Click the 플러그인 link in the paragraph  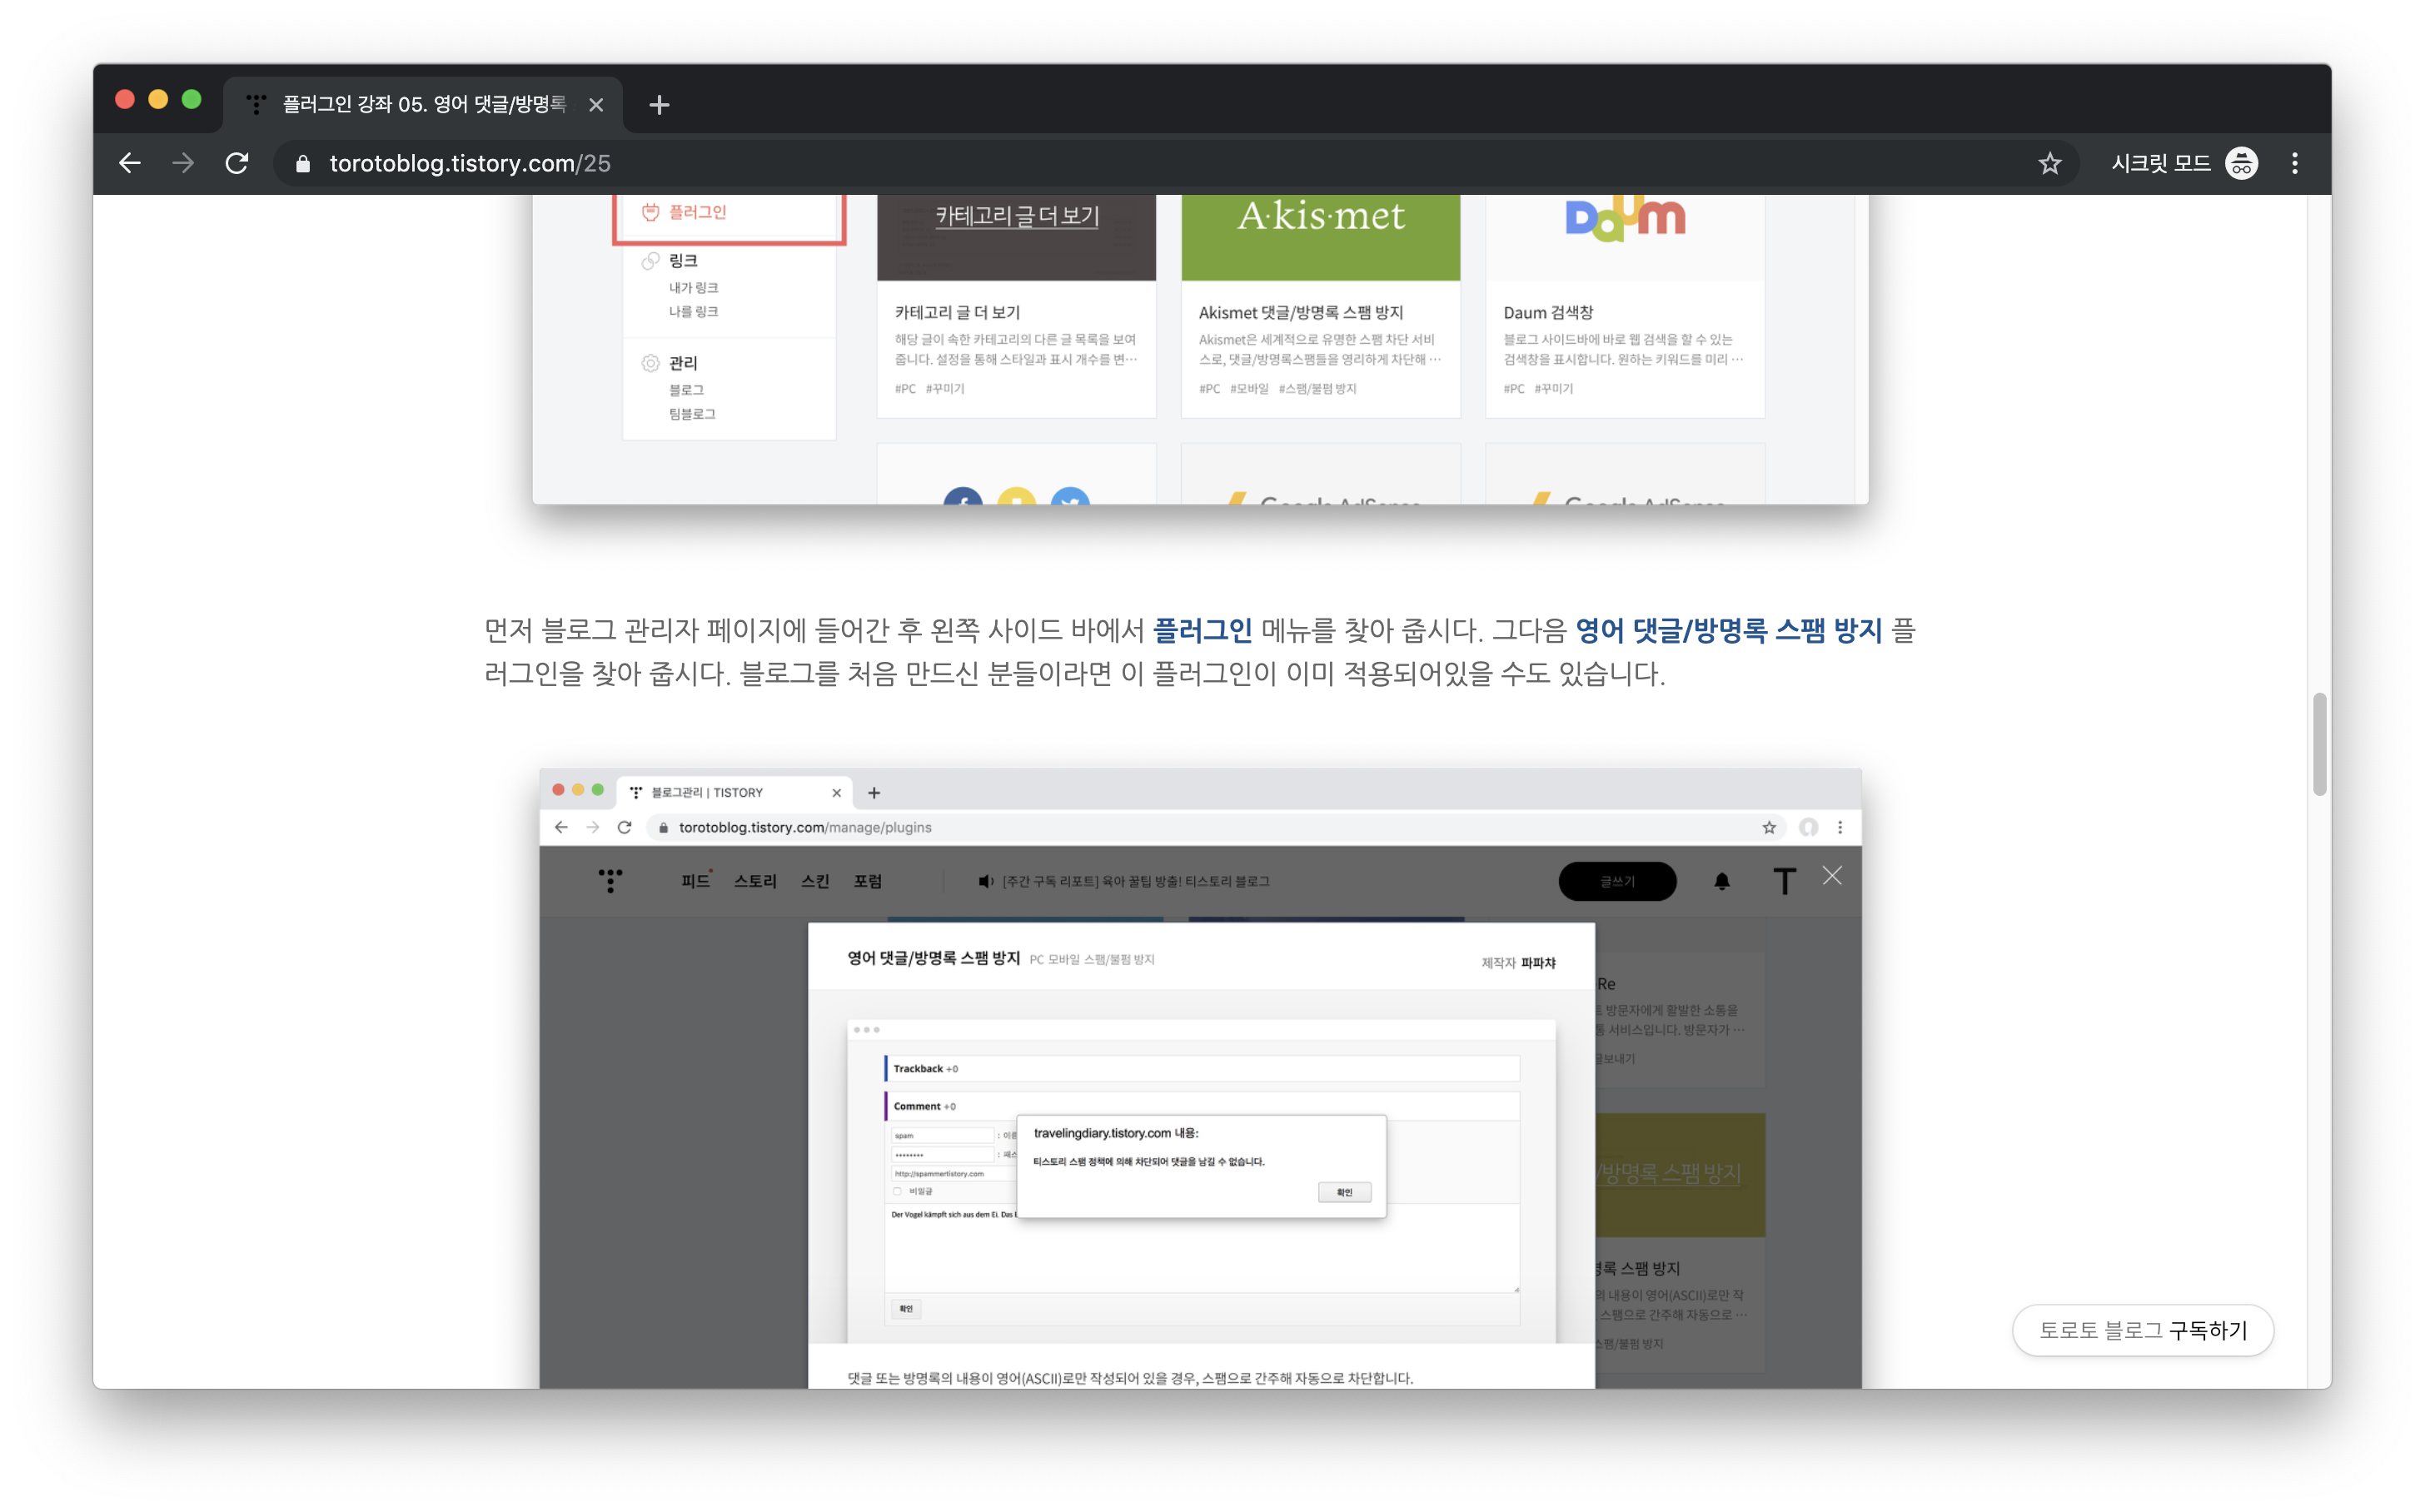coord(1202,630)
